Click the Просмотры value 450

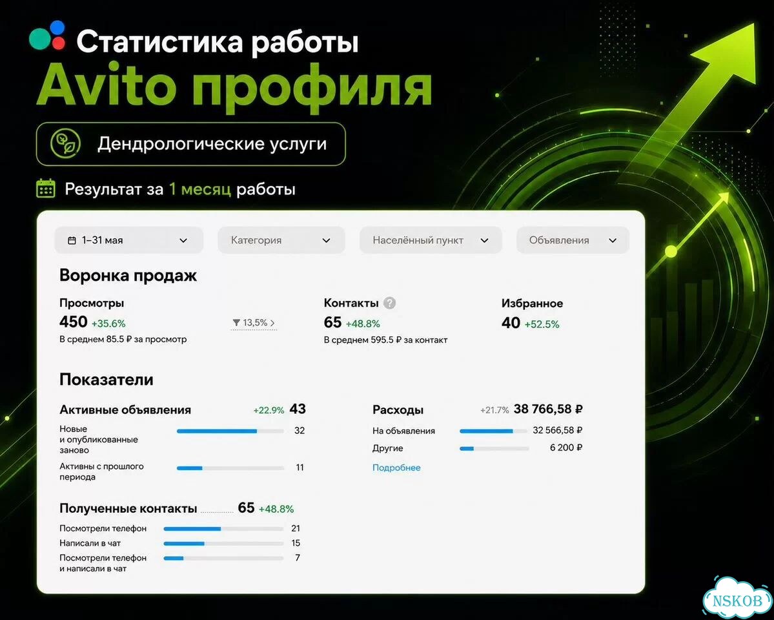[x=73, y=322]
